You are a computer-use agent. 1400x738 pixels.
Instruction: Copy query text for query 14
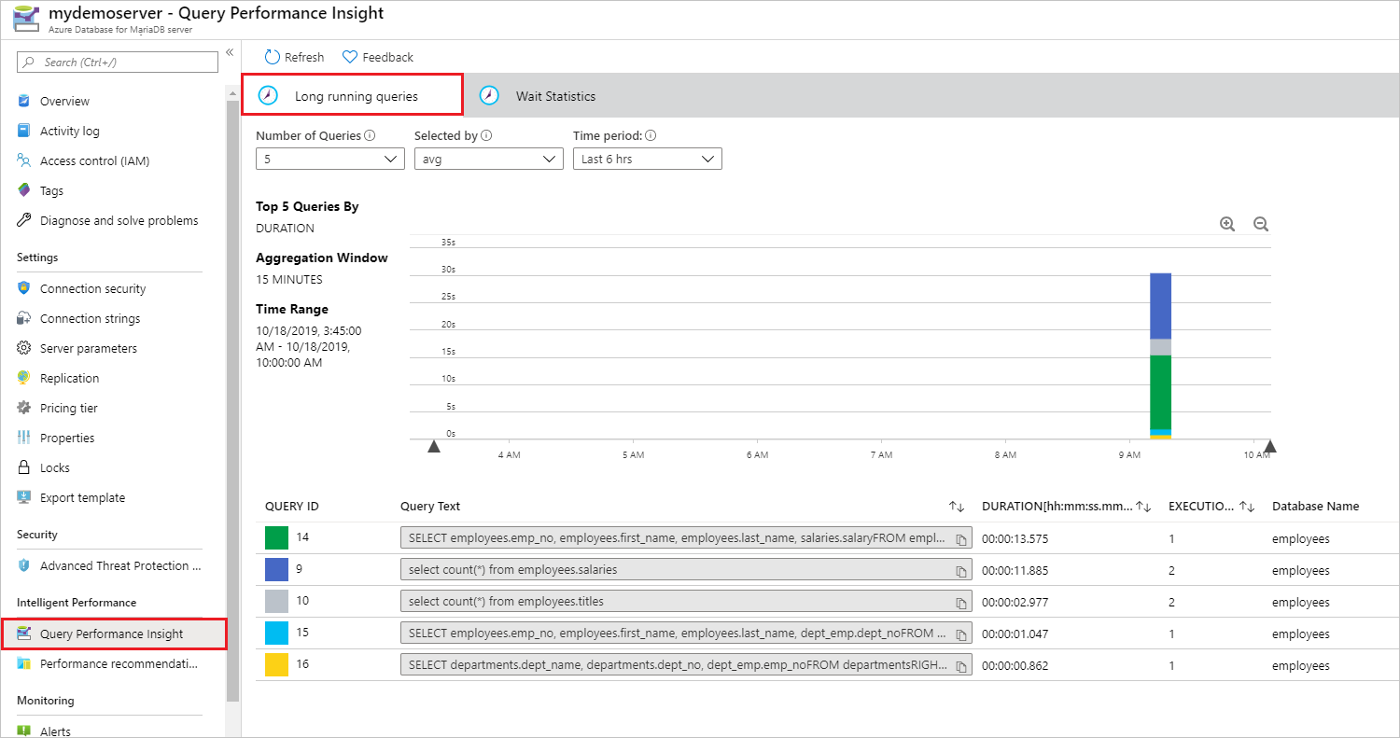pyautogui.click(x=960, y=539)
